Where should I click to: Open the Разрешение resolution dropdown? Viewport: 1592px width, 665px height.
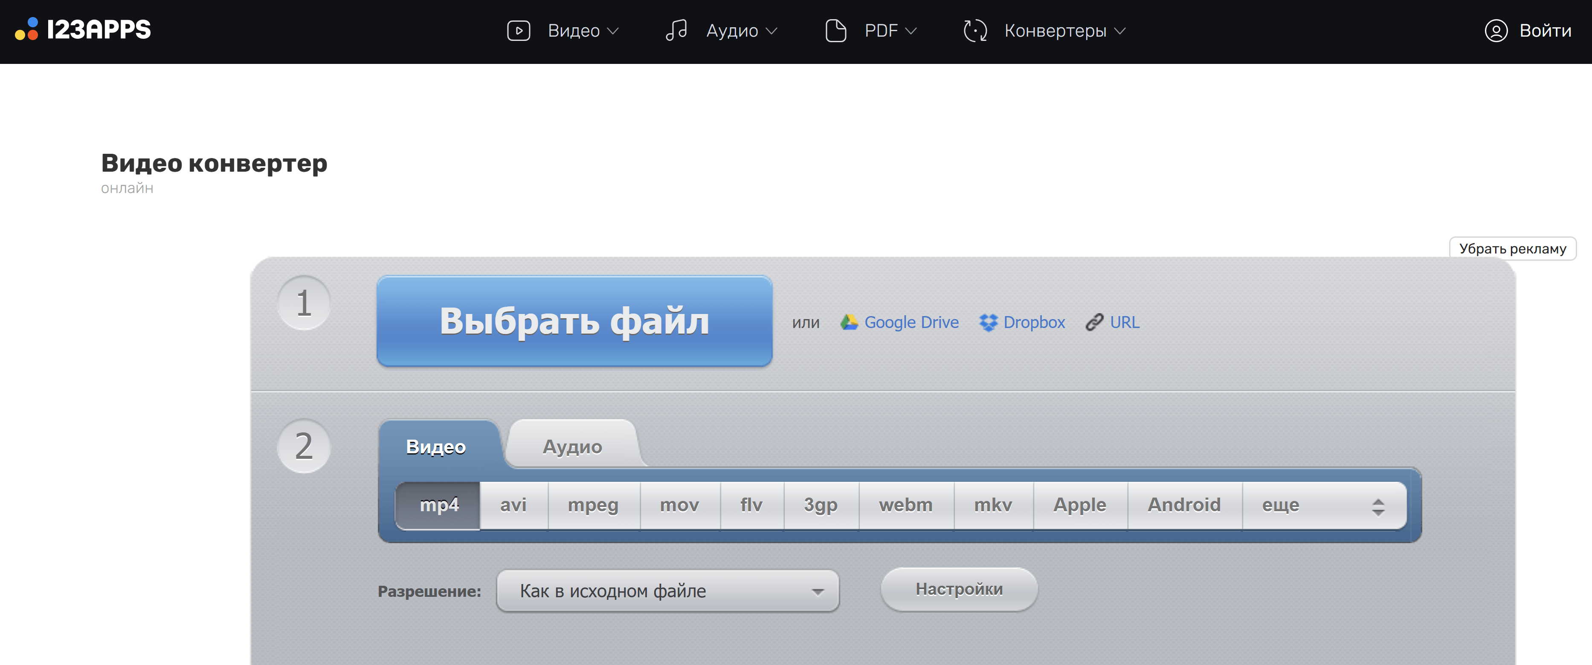[x=667, y=591]
